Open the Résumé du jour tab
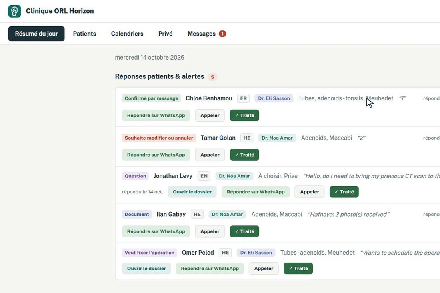The height and width of the screenshot is (293, 440). point(36,34)
